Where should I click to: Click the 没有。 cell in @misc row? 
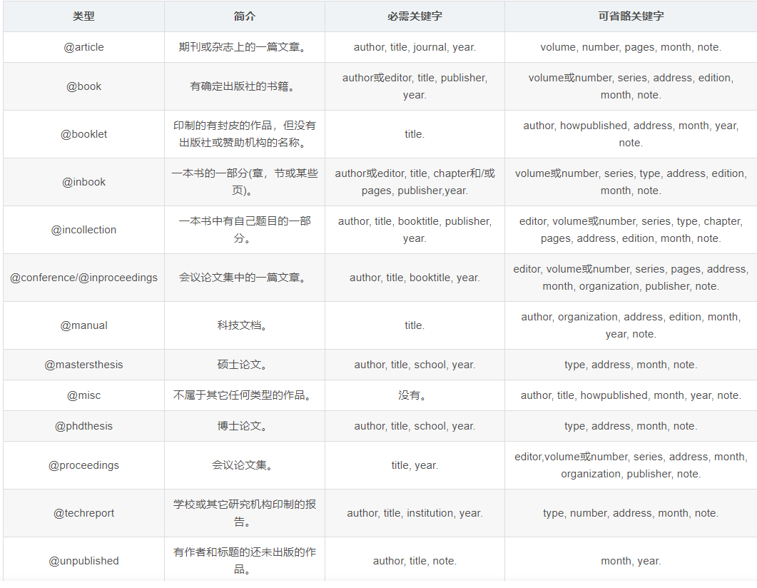click(x=415, y=395)
